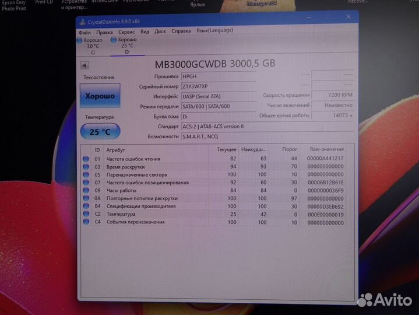The width and height of the screenshot is (419, 315).
Task: Select the Частота ошибок чтения row
Action: tap(213, 159)
